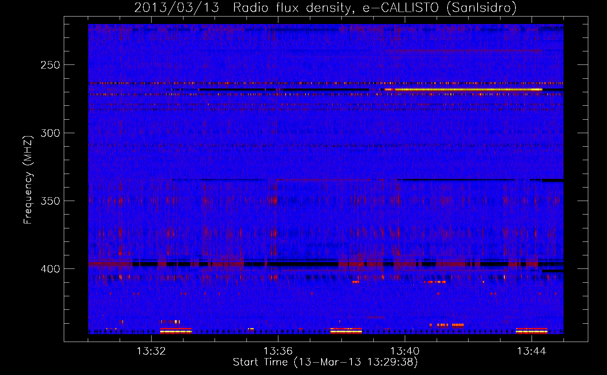Click the 13:40 time tick label
Screen dimensions: 607x375
pos(405,351)
